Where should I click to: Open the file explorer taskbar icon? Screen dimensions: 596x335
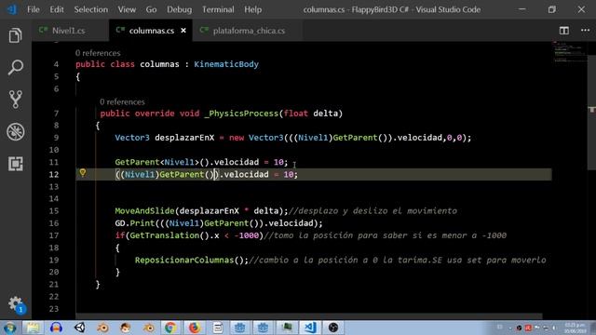pos(33,328)
